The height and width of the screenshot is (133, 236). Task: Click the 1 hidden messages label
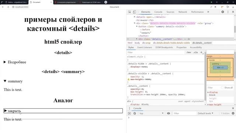(x=225, y=113)
